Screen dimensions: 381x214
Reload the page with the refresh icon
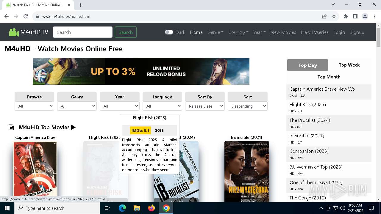(26, 16)
